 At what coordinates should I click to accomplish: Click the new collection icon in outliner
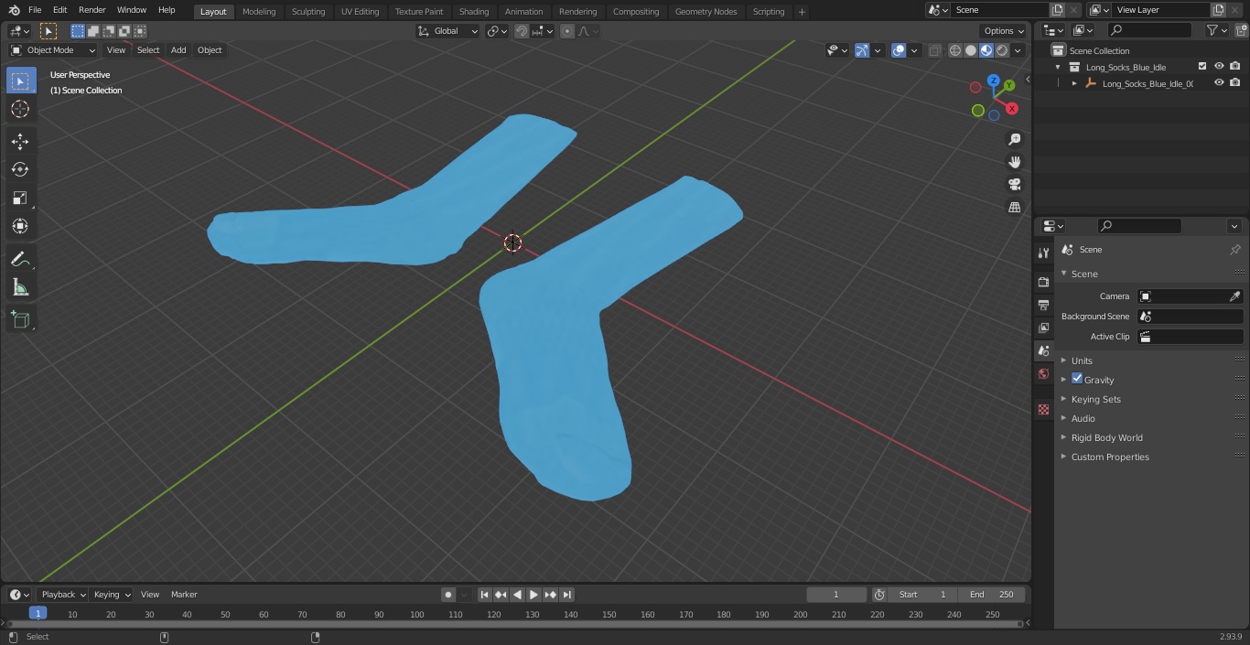(1239, 30)
